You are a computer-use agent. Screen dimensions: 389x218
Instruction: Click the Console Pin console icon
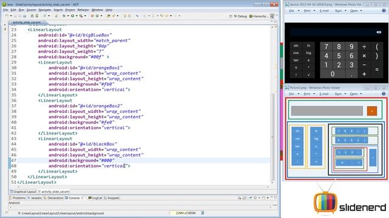pos(250,198)
